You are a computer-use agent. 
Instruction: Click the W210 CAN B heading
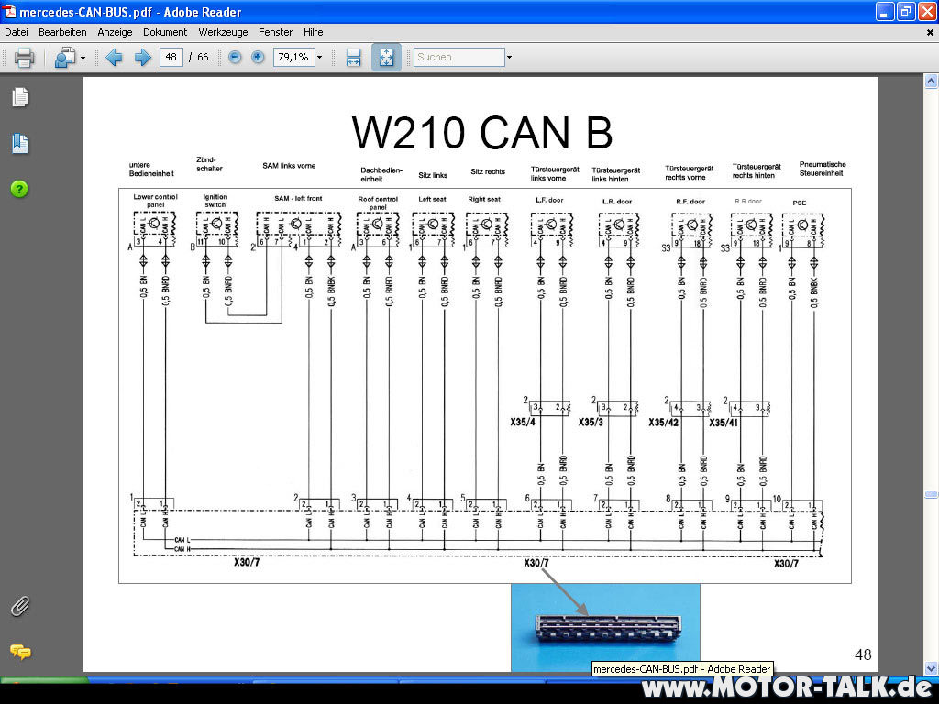click(482, 133)
